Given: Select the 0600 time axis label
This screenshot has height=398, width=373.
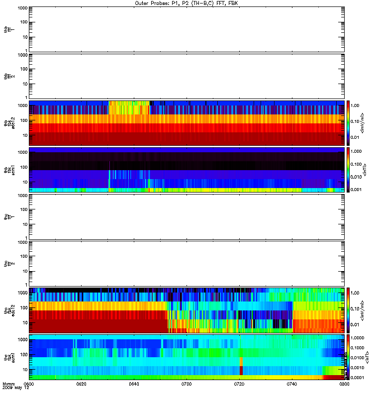Looking at the screenshot, I should [29, 384].
